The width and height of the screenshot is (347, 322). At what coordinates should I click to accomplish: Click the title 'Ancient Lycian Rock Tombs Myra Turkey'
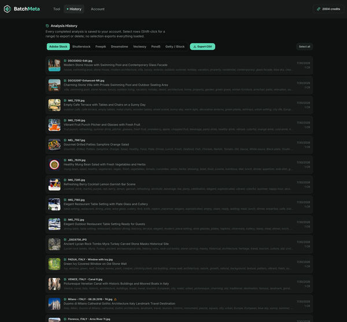116,244
